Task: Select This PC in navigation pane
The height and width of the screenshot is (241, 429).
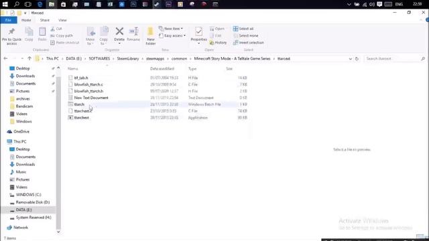Action: [x=20, y=141]
